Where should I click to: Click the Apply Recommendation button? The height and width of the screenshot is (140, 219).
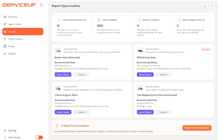(197, 128)
